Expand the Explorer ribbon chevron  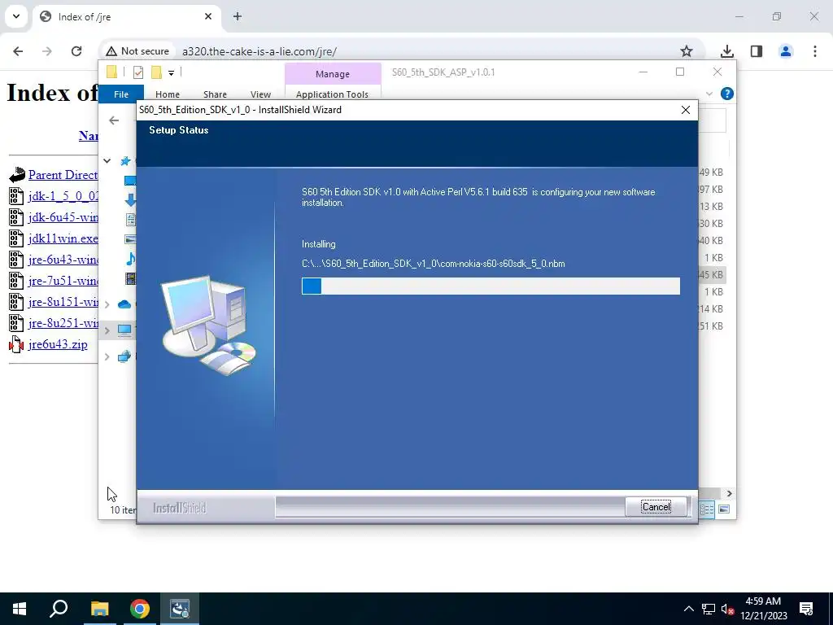709,94
